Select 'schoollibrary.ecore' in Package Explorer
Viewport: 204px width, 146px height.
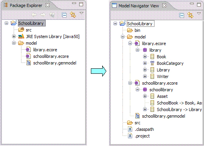(x=51, y=56)
